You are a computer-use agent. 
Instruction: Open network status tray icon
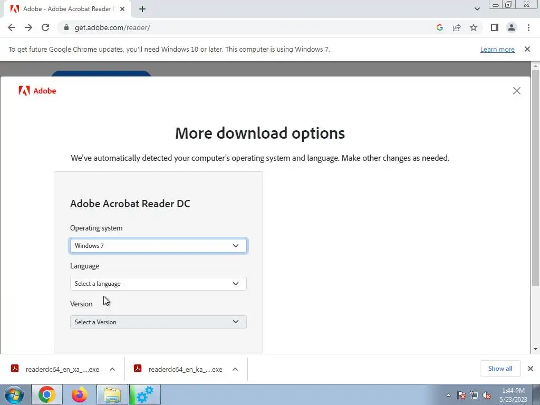474,396
